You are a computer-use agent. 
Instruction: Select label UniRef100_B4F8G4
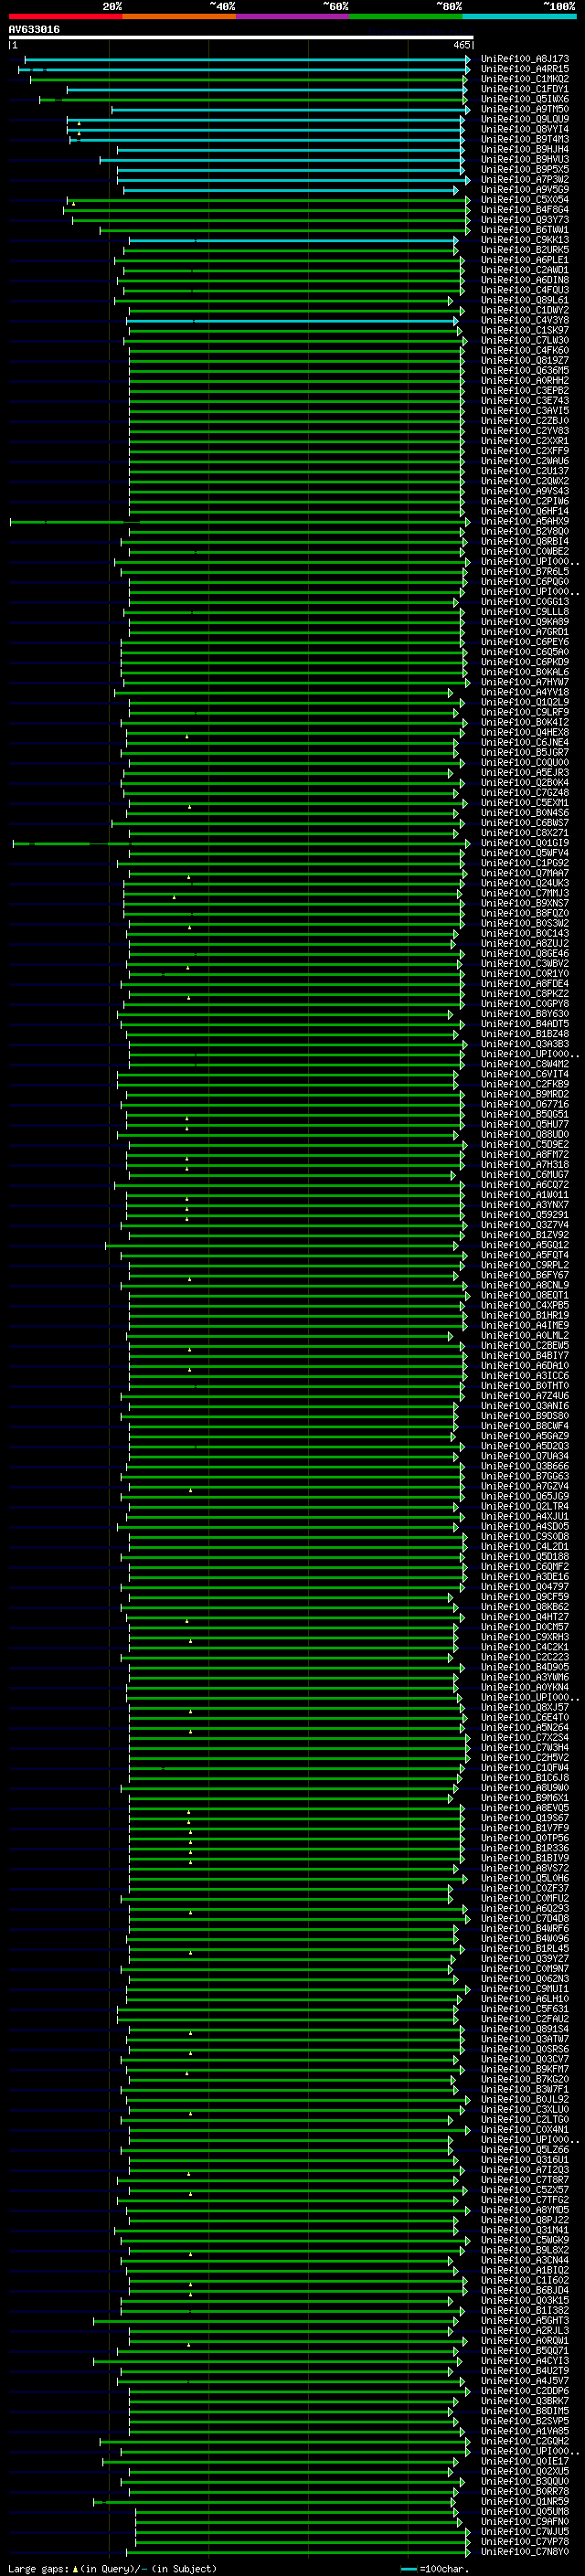[x=525, y=210]
